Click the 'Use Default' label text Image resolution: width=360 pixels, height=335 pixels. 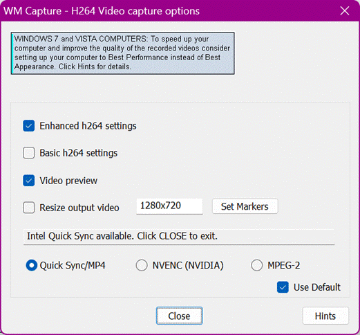coord(317,287)
